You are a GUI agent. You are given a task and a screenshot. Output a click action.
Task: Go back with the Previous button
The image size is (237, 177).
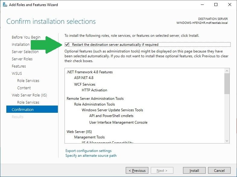137,170
